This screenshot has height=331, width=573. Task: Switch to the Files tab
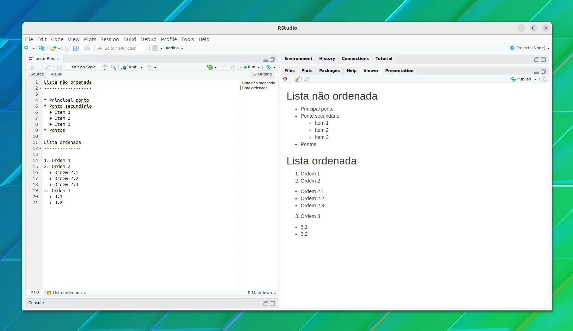pyautogui.click(x=289, y=71)
